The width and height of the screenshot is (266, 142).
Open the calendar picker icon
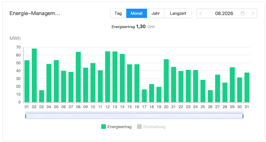pos(243,13)
